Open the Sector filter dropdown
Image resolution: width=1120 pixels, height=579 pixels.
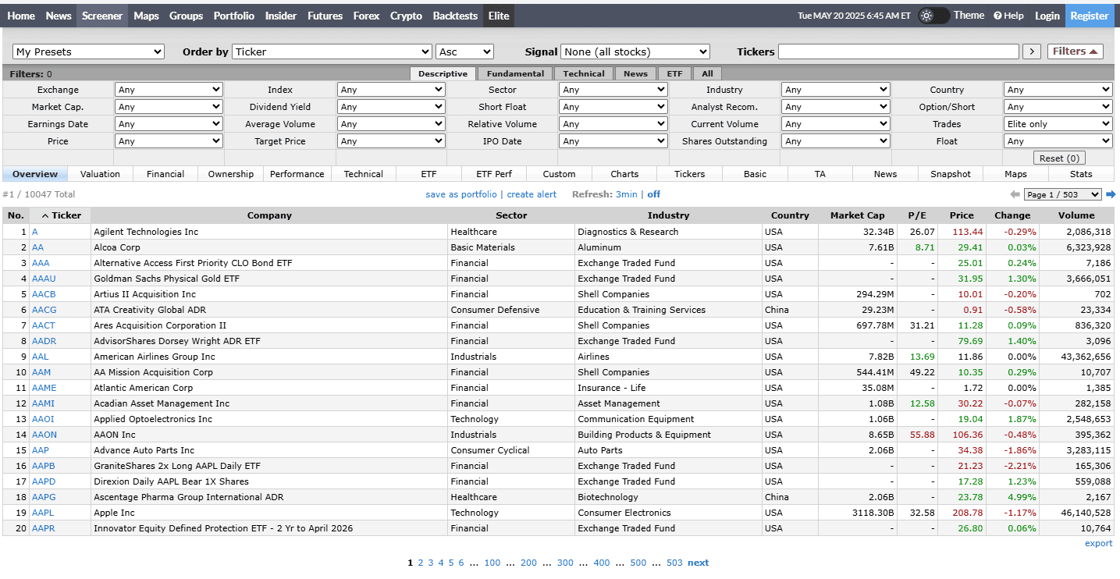[613, 90]
